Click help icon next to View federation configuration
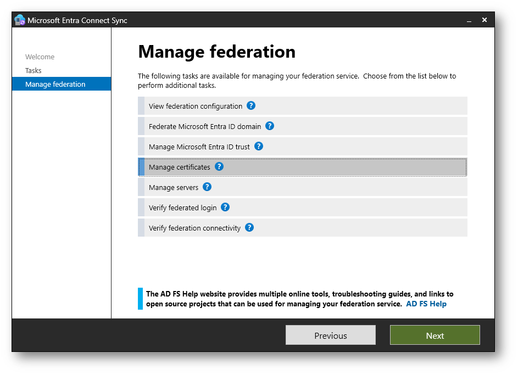The width and height of the screenshot is (518, 375). pyautogui.click(x=251, y=106)
